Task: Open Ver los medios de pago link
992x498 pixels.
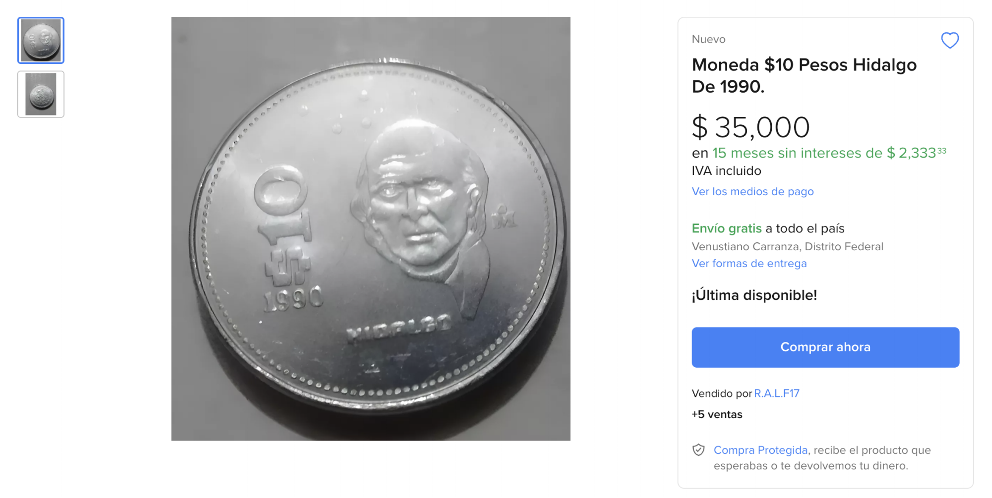Action: point(752,191)
